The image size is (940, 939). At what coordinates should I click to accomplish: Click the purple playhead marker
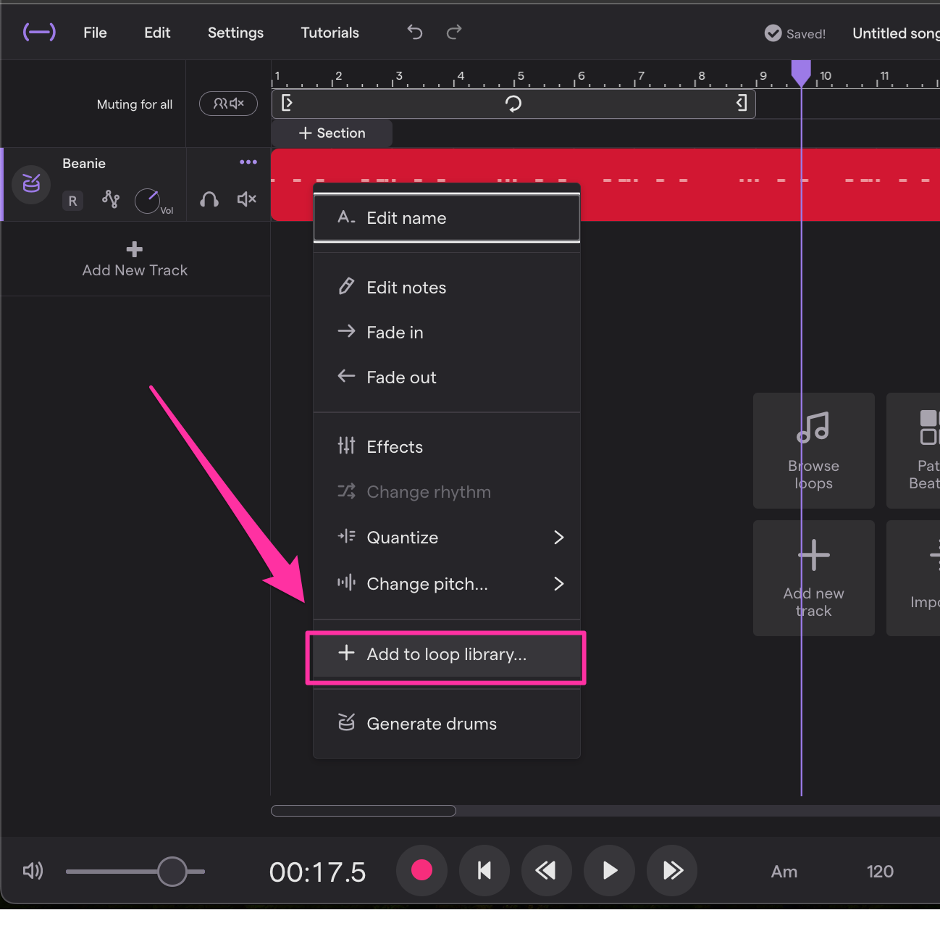coord(801,73)
